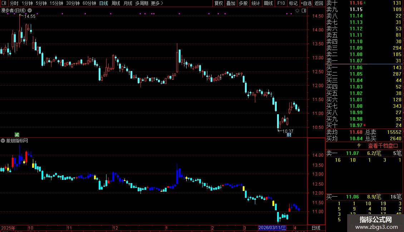
Task: Click the blue 财 marker on chart
Action: coord(289,135)
